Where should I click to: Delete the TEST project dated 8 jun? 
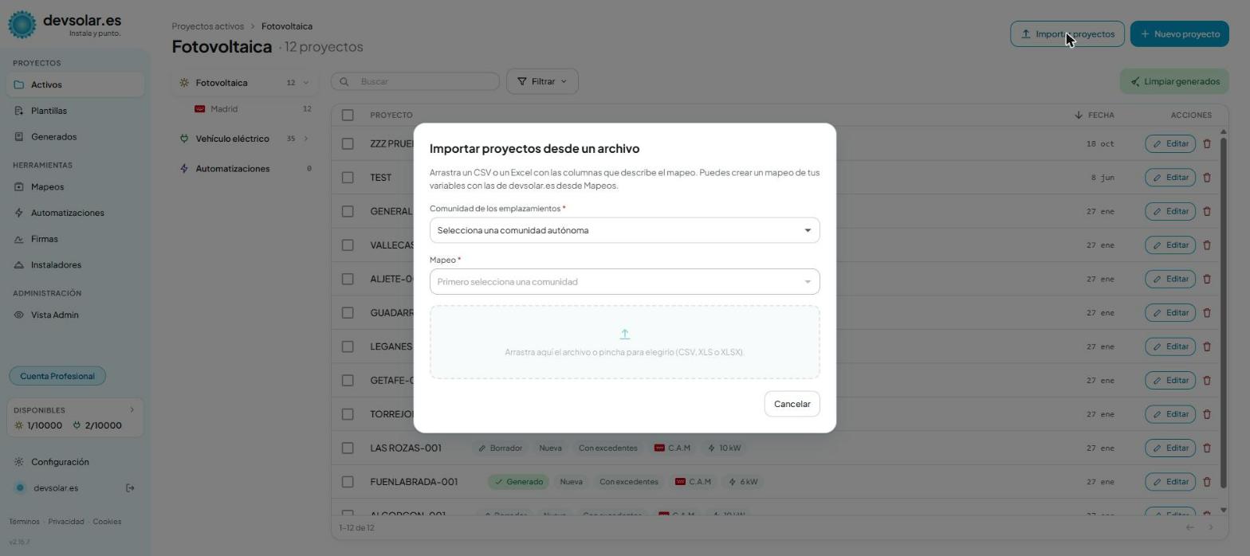pos(1206,177)
